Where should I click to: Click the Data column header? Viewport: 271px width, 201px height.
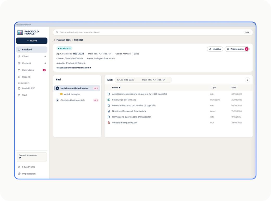pos(234,87)
